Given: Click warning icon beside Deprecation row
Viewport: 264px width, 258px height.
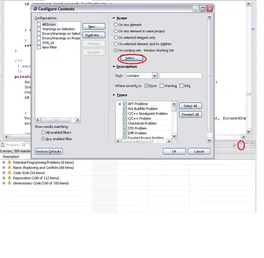Looking at the screenshot, I should [10, 178].
